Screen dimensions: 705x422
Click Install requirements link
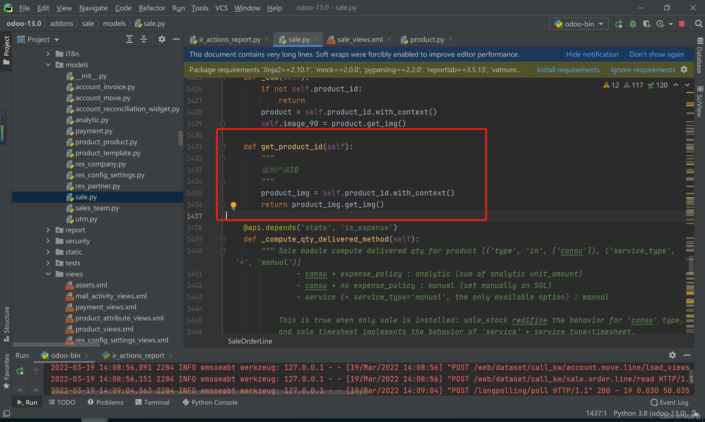568,70
